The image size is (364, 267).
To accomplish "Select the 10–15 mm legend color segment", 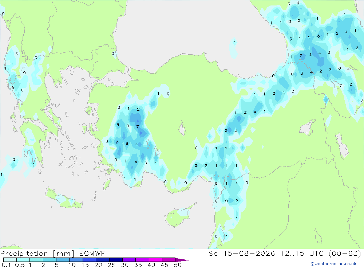I will (x=76, y=260).
